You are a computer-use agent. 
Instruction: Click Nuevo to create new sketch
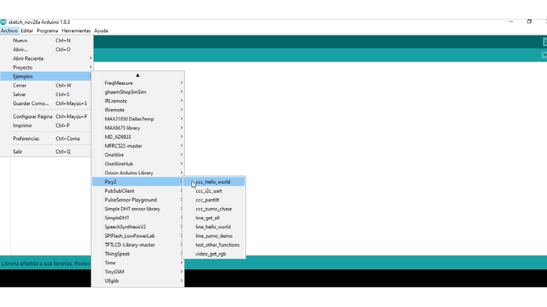click(x=20, y=41)
